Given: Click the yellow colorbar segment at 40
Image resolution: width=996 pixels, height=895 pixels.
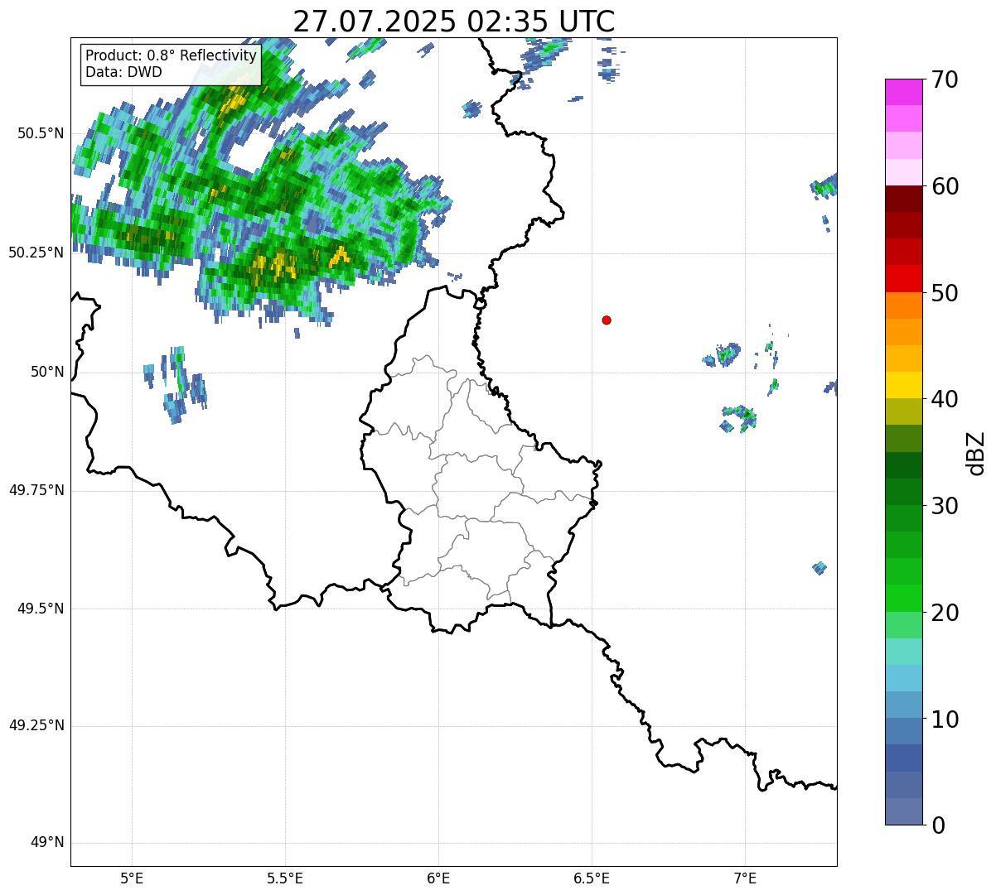Looking at the screenshot, I should pyautogui.click(x=904, y=385).
